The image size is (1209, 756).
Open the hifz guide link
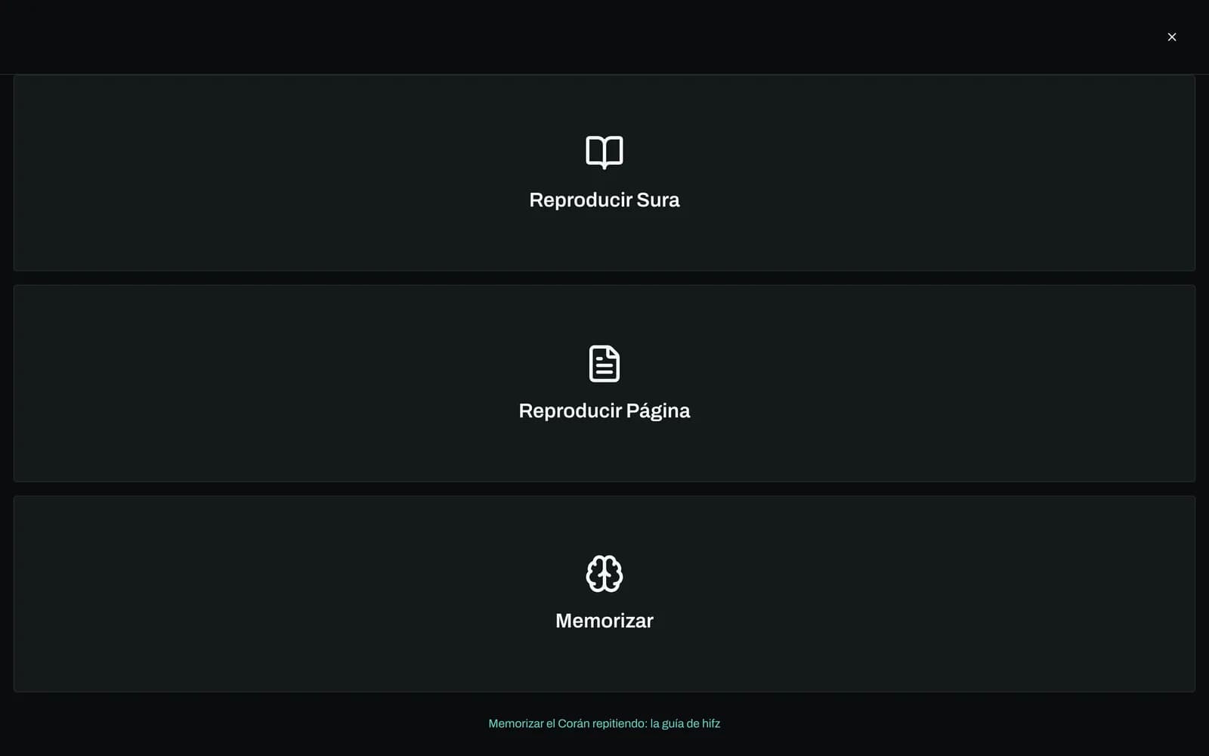[x=604, y=723]
